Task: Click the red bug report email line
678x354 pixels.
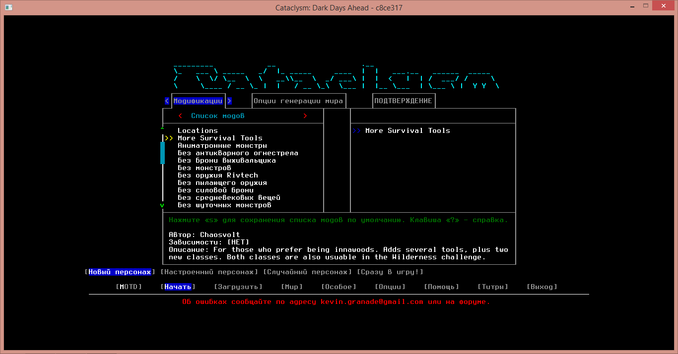Action: pos(336,301)
